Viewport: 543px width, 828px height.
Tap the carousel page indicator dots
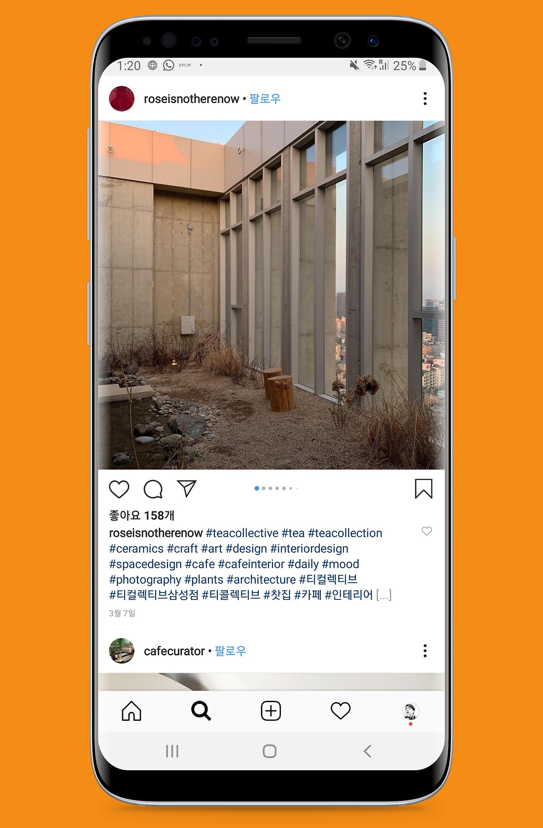click(276, 488)
